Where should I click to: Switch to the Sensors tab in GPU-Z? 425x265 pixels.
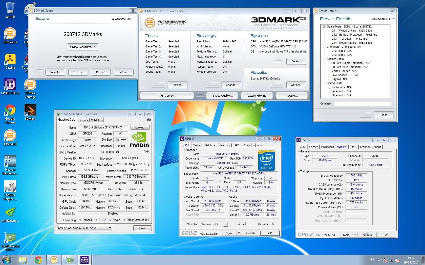[83, 120]
